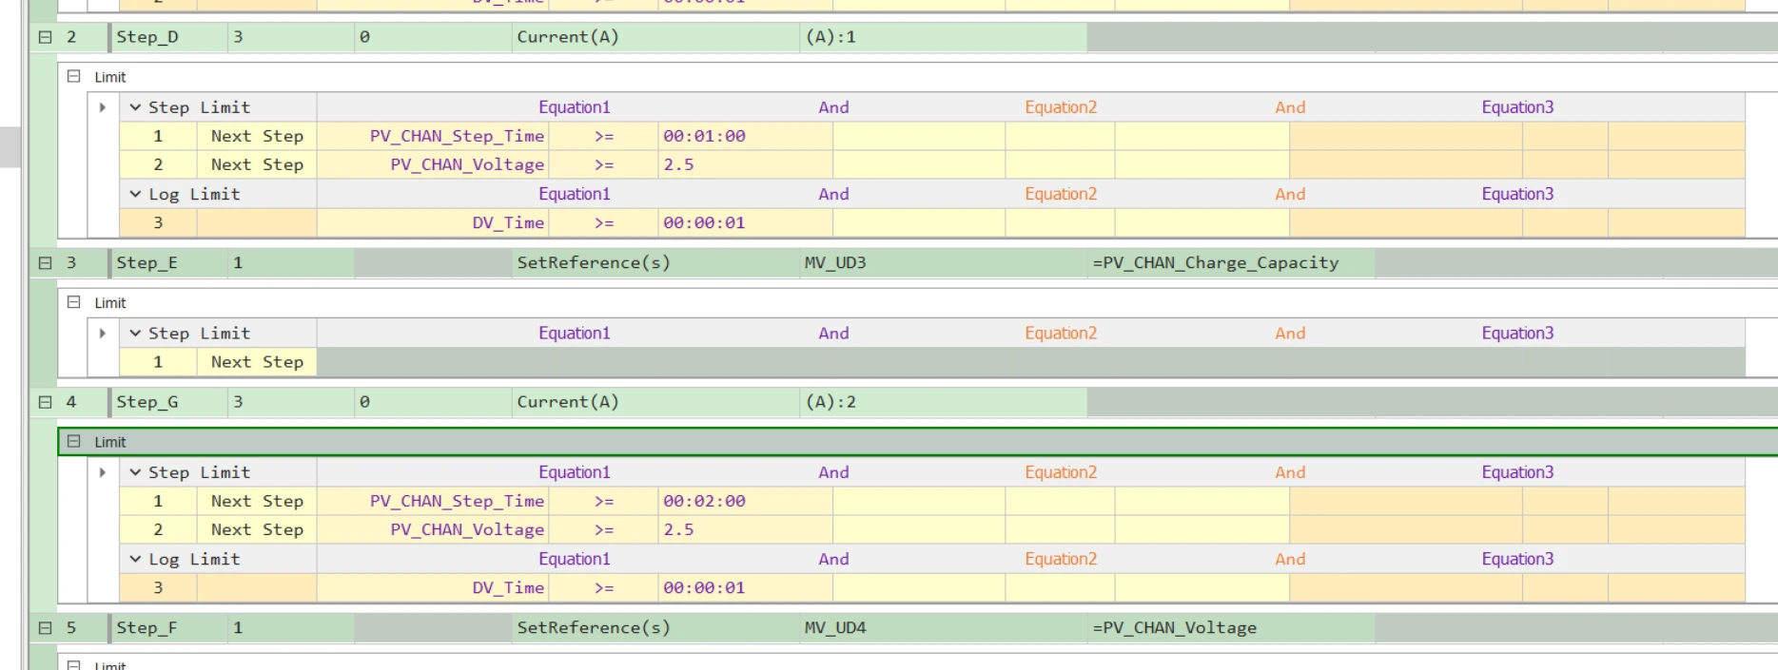The image size is (1778, 670).
Task: Collapse Step Limit group under Step_E
Action: click(135, 334)
